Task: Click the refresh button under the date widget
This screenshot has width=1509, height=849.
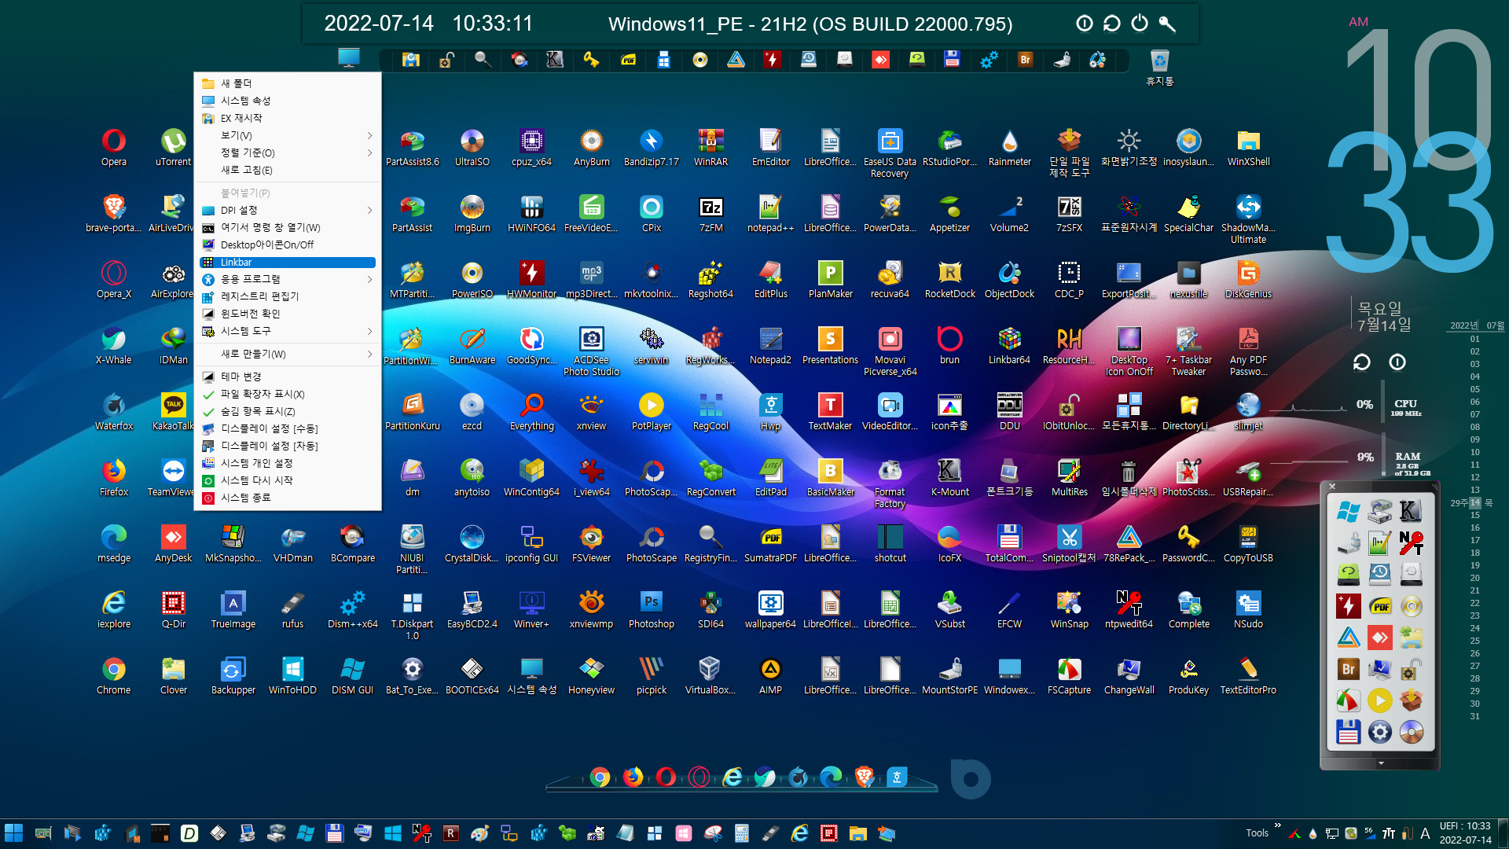Action: [x=1361, y=362]
